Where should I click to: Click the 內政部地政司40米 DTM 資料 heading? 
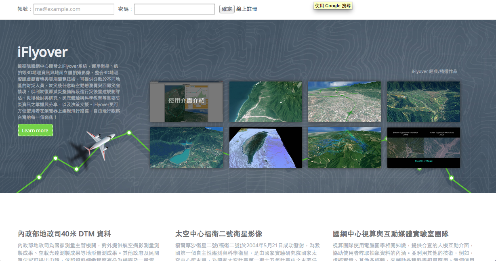[64, 234]
